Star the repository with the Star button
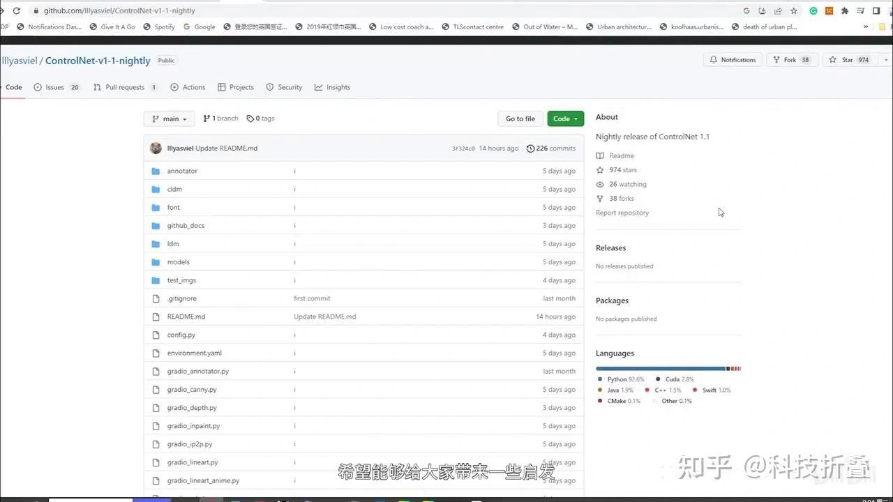Screen dimensions: 893x502 (848, 60)
